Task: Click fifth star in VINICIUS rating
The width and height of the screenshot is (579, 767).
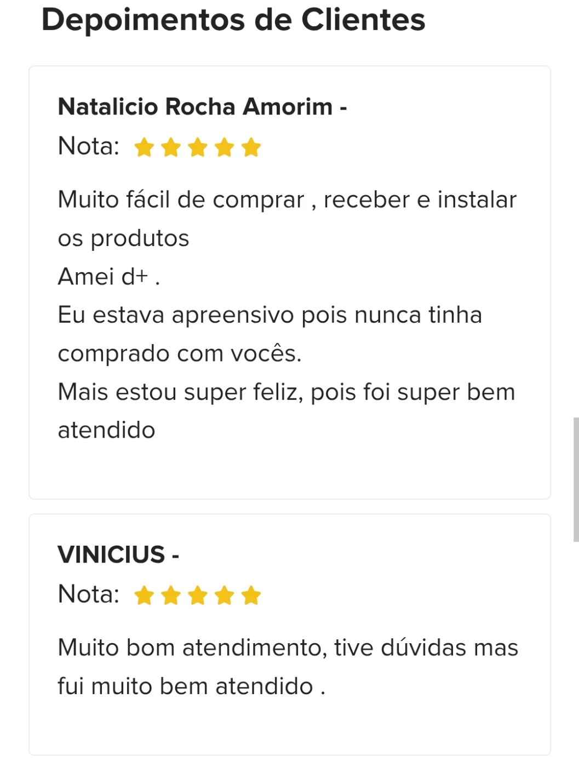Action: coord(251,595)
